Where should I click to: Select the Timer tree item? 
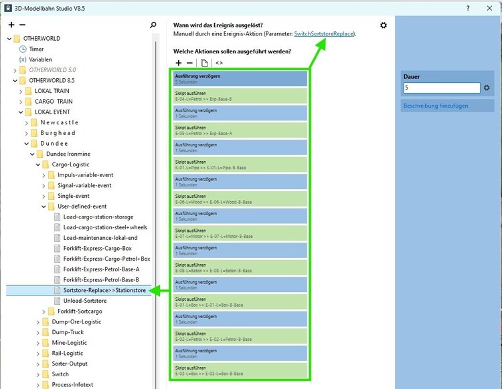pos(36,49)
